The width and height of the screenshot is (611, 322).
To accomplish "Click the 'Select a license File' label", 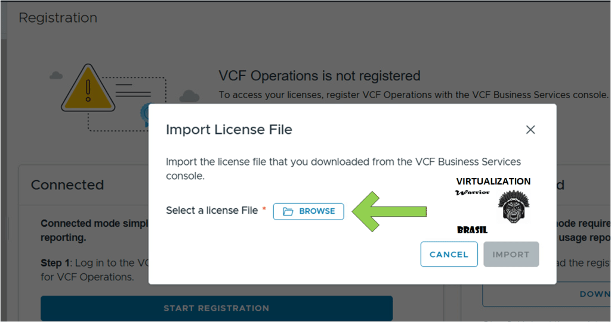I will 212,210.
